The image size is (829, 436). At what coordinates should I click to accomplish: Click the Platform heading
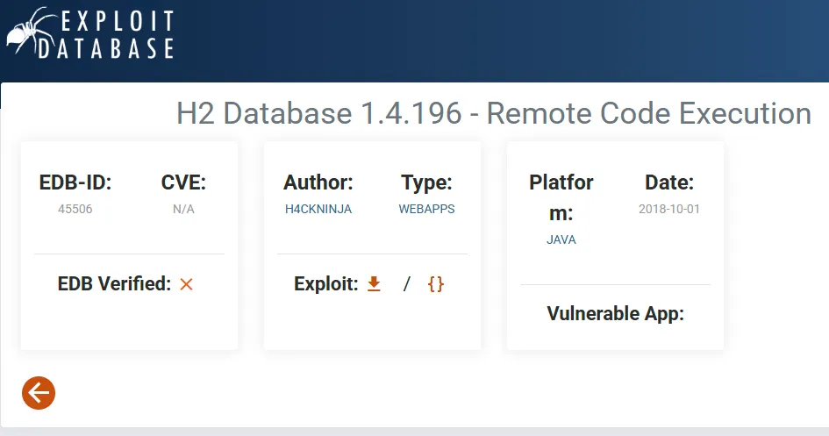coord(561,197)
